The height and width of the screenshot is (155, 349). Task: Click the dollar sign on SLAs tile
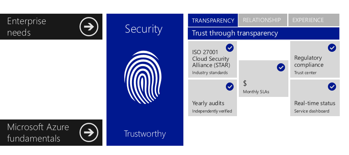tap(245, 83)
